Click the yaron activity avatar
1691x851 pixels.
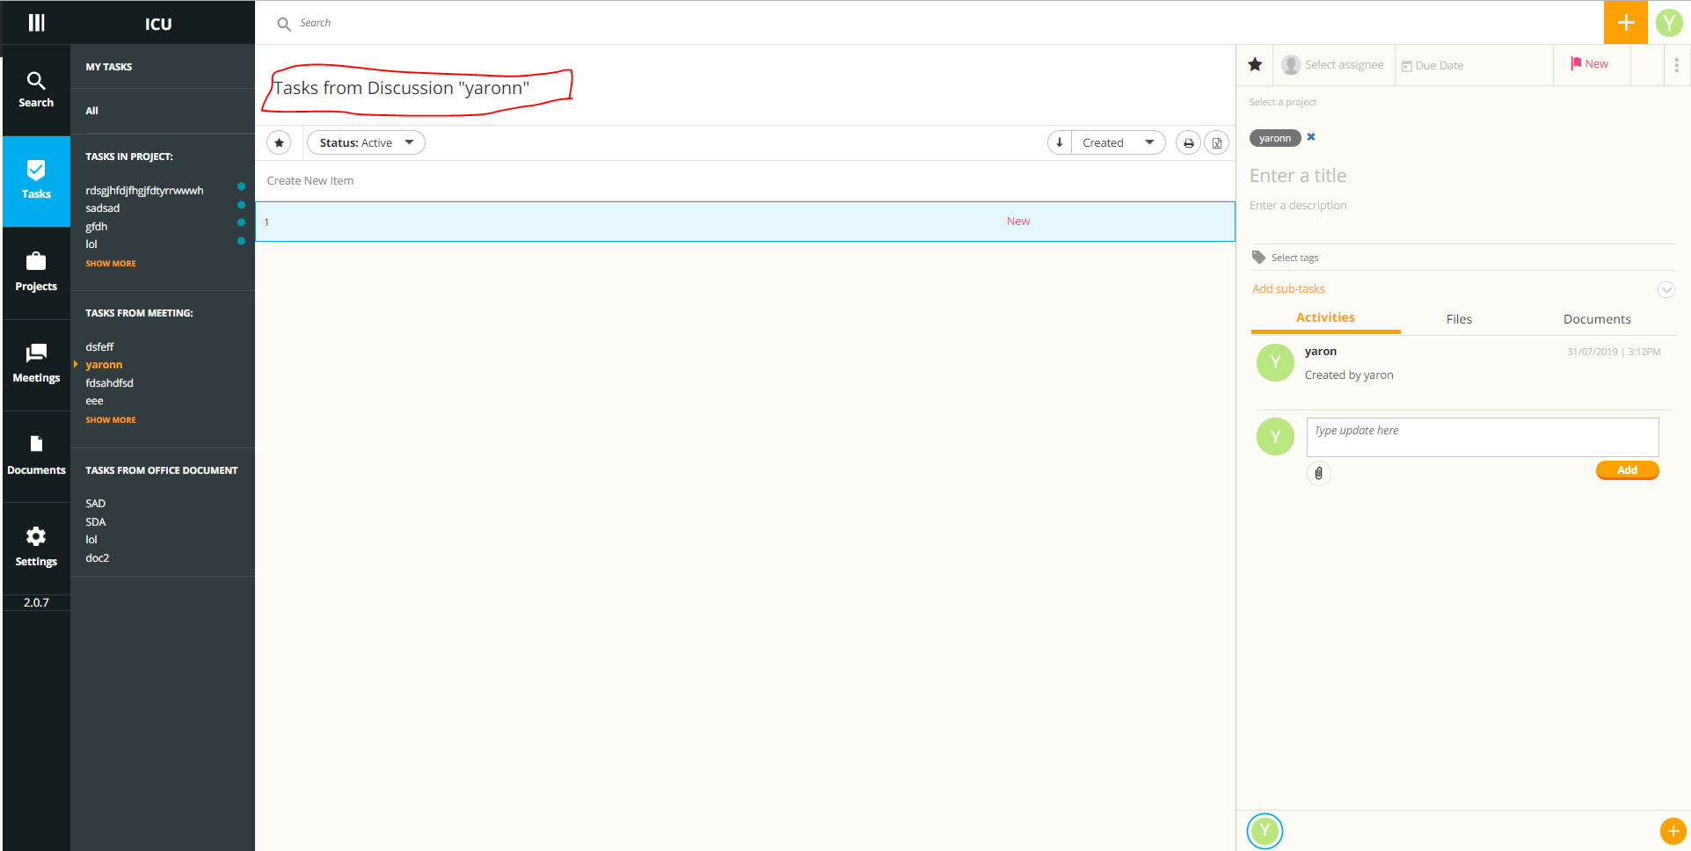tap(1275, 363)
